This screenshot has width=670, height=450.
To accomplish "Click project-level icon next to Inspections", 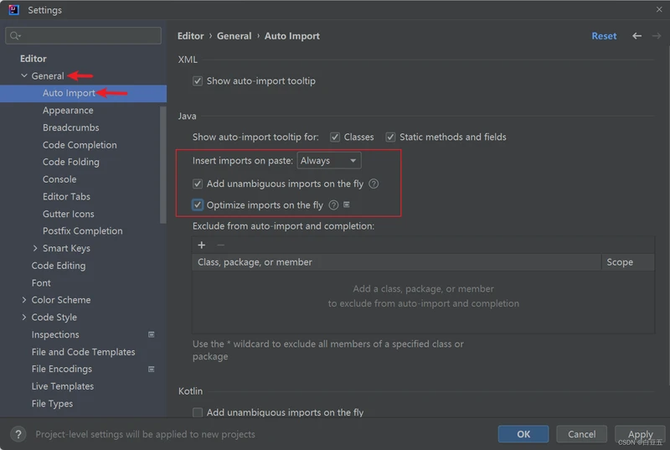I will [152, 334].
